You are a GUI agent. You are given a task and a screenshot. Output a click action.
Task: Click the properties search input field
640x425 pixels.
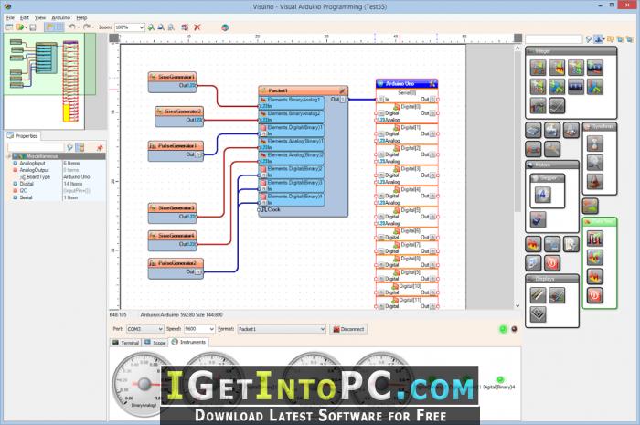click(36, 147)
